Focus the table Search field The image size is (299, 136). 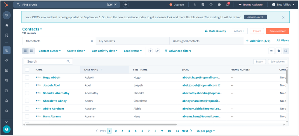(x=48, y=61)
